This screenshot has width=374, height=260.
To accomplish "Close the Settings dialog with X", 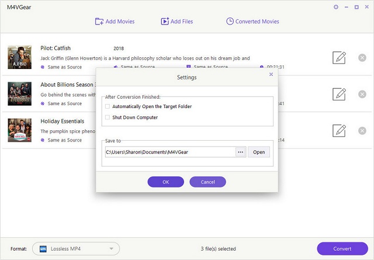I will click(271, 74).
